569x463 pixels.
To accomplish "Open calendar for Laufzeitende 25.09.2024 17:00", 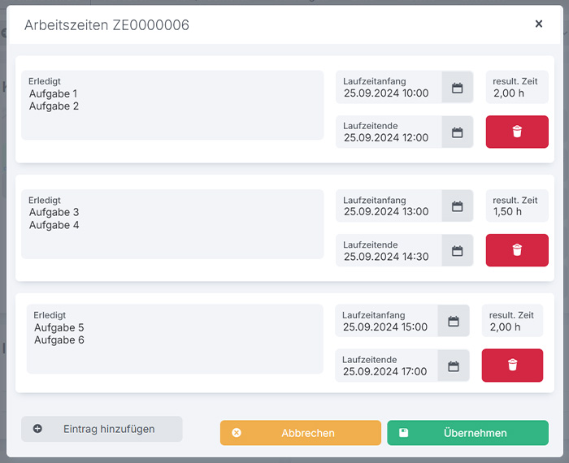I will 454,366.
